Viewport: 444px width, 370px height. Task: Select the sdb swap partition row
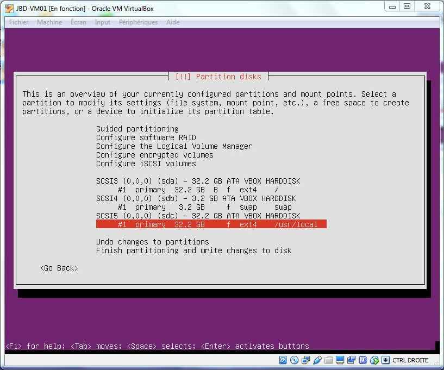(204, 207)
